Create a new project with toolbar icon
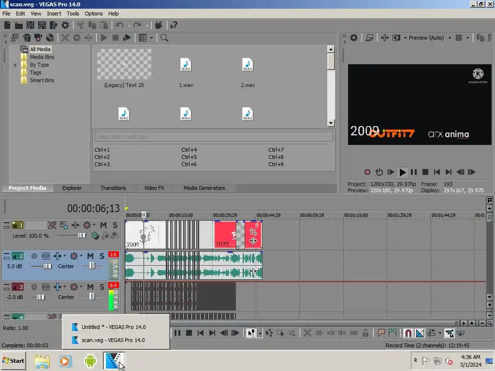 [x=7, y=25]
